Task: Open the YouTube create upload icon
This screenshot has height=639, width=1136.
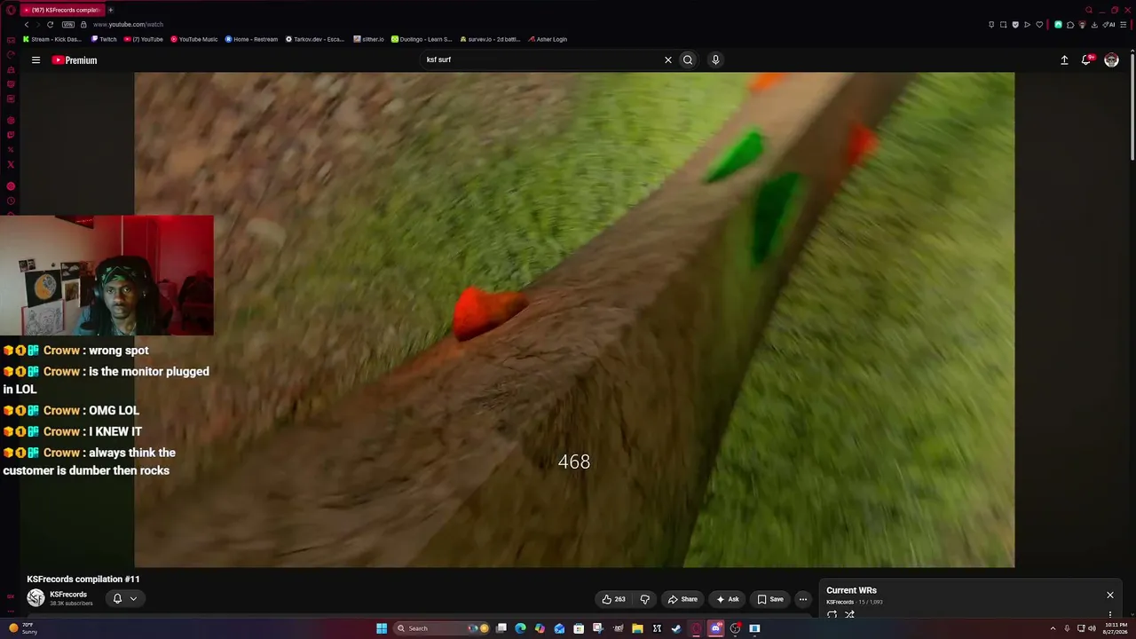Action: click(1064, 60)
